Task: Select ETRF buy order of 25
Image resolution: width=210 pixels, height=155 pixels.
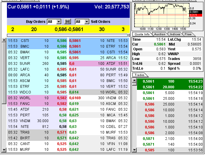Action: pyautogui.click(x=38, y=87)
